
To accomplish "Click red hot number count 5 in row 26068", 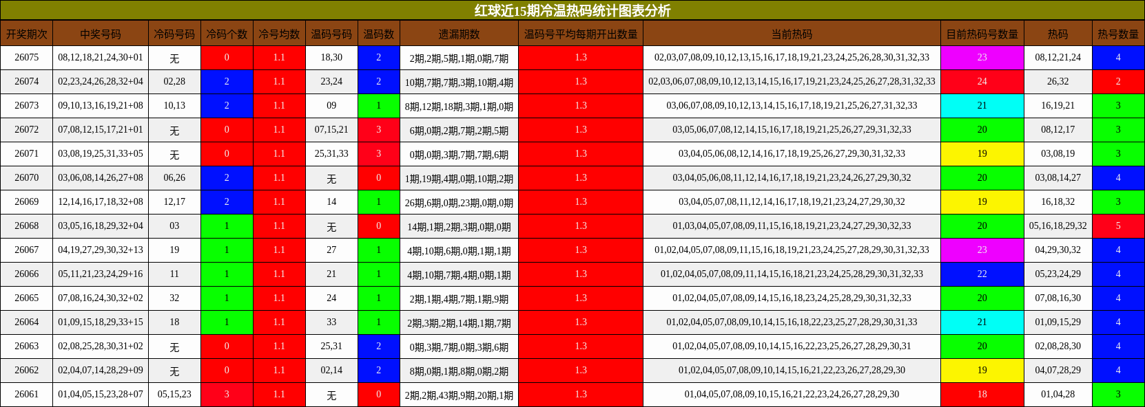I will tap(1118, 226).
